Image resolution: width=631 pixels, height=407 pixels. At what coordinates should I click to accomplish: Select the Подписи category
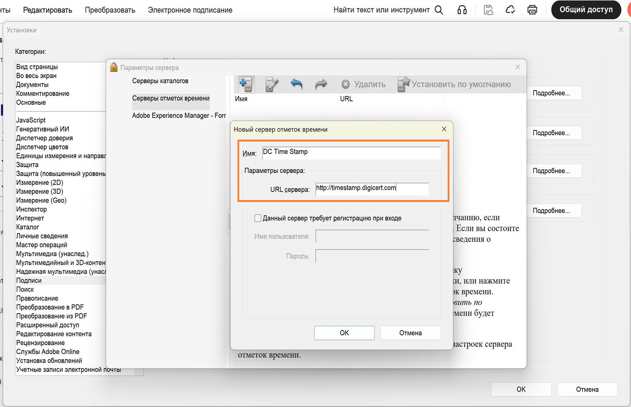pos(29,281)
